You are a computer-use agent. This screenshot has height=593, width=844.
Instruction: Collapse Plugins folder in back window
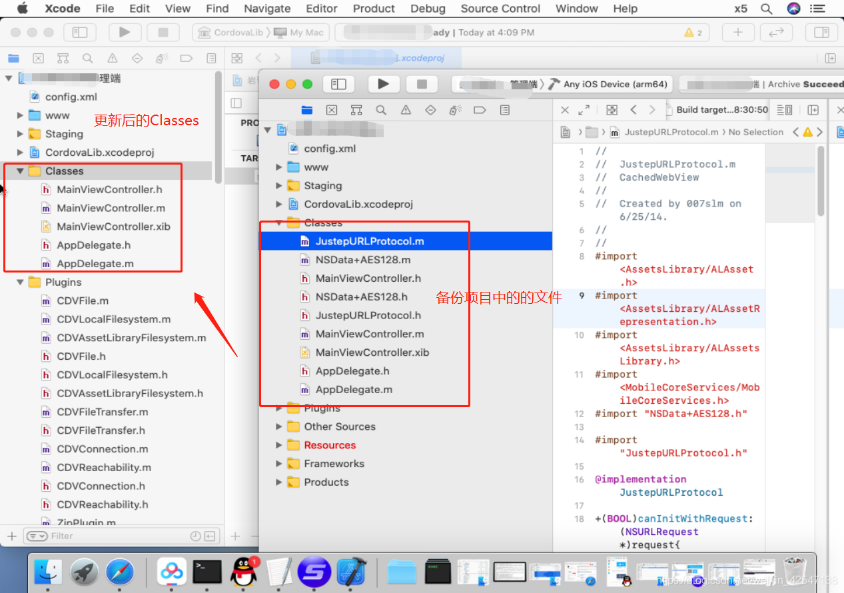coord(21,283)
